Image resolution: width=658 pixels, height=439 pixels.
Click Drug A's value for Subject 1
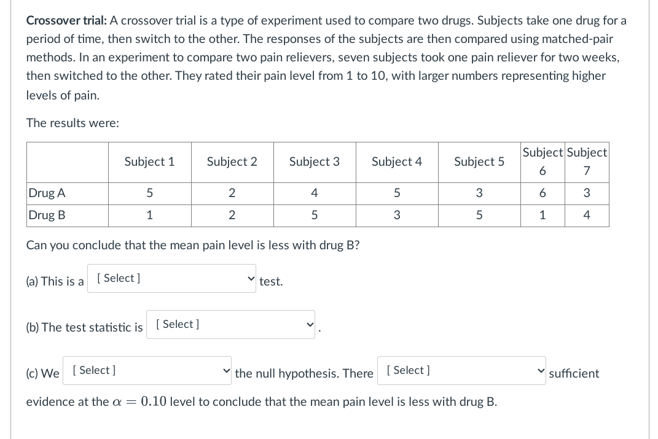coord(149,193)
